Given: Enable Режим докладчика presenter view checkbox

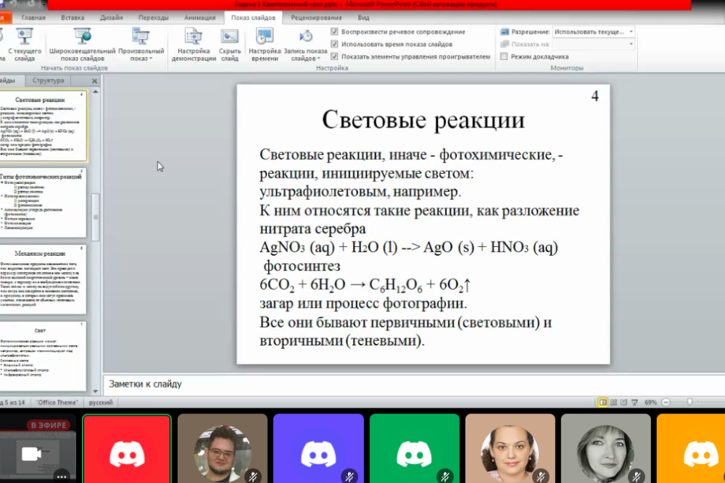Looking at the screenshot, I should point(504,56).
